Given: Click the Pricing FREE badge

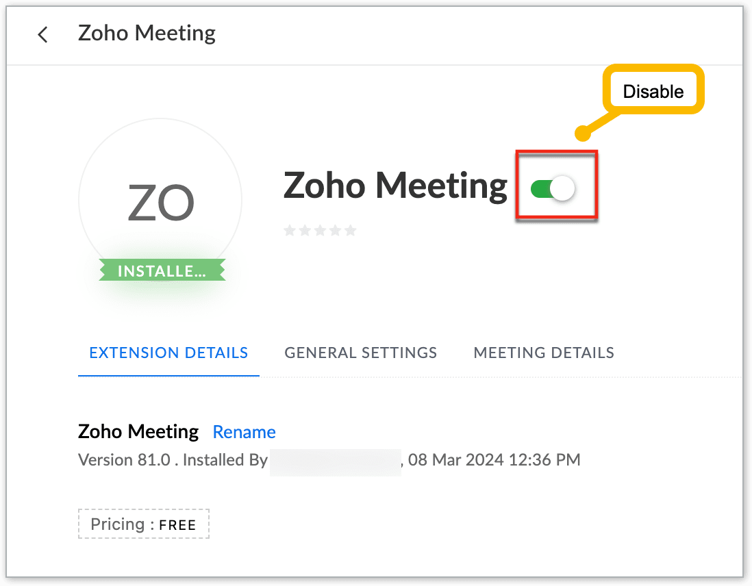Looking at the screenshot, I should click(x=143, y=524).
